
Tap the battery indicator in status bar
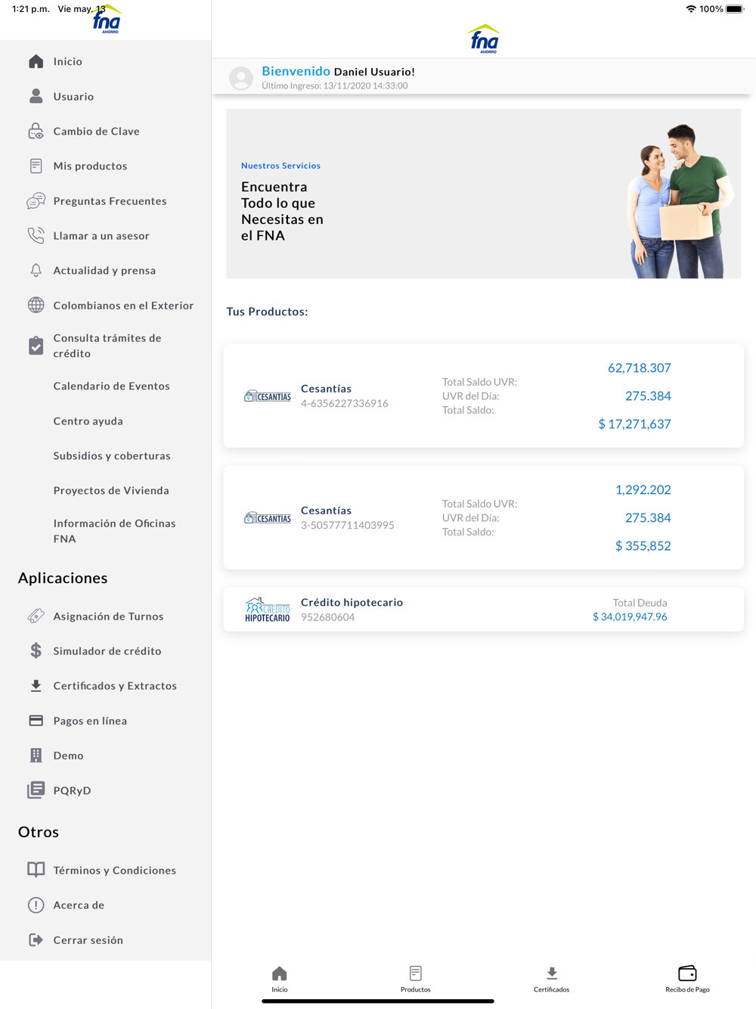735,9
